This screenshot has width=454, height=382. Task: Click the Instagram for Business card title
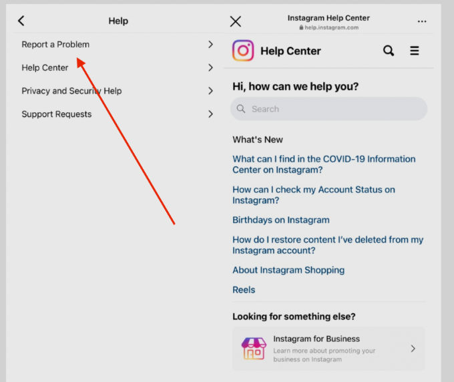[x=316, y=339]
